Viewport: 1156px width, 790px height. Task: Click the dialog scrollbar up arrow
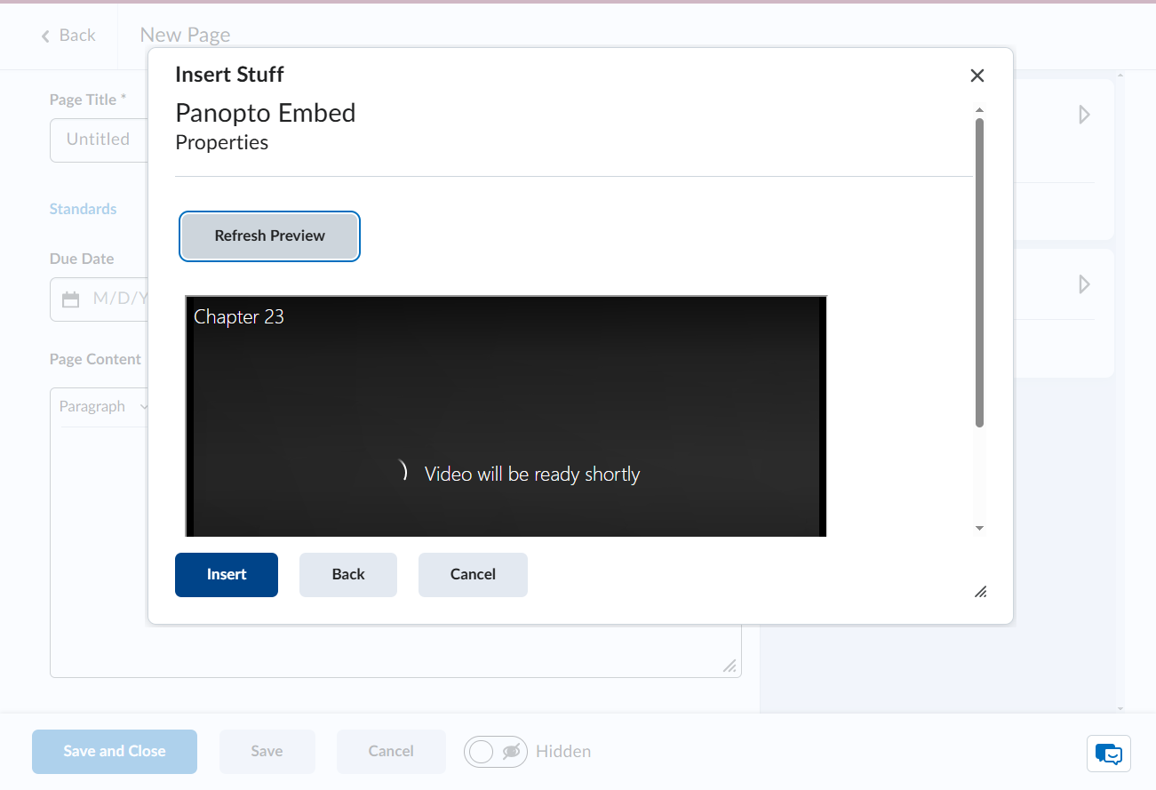(979, 110)
